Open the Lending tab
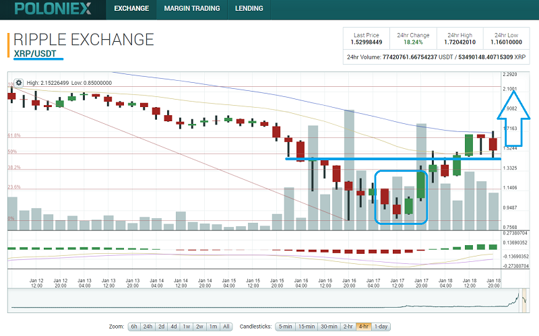This screenshot has width=539, height=336. pos(249,9)
